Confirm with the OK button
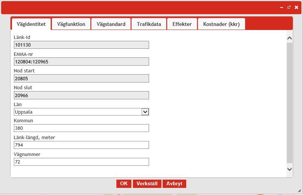Viewport: 303px width, 195px height. 124,184
